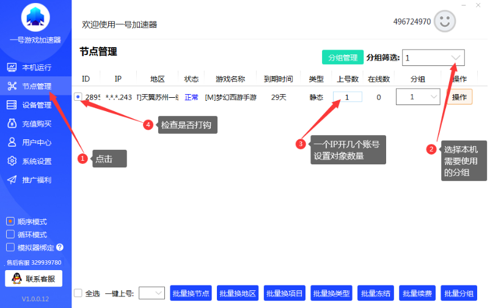
Task: Click the help question mark next to 模拟器绑定
Action: (x=60, y=248)
